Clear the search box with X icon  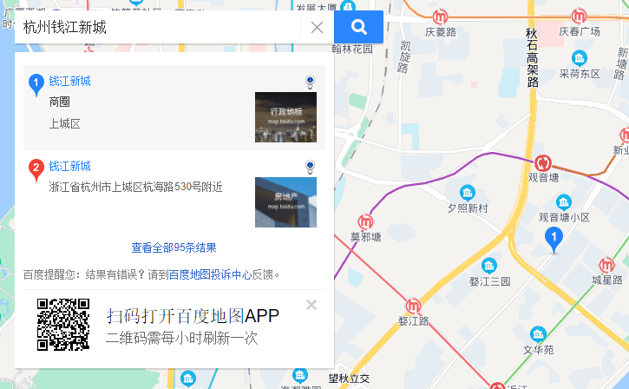[x=317, y=27]
